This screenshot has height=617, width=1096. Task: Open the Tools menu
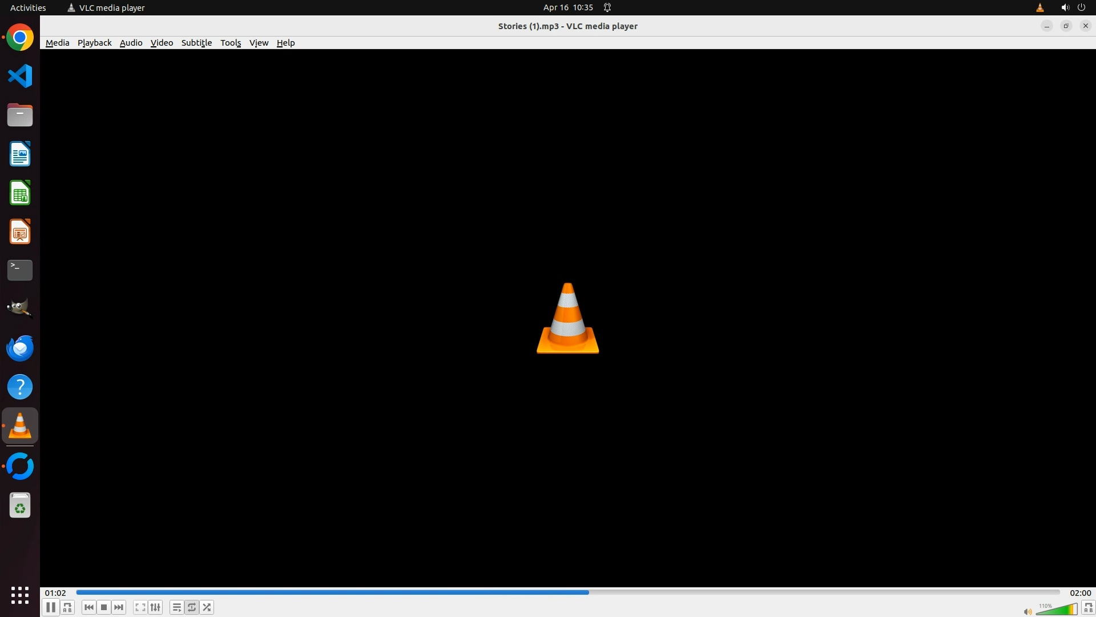pyautogui.click(x=231, y=43)
